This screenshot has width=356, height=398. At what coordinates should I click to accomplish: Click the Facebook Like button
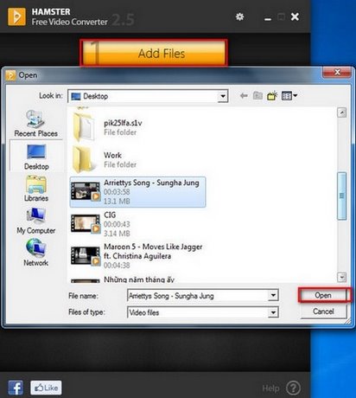pyautogui.click(x=46, y=388)
